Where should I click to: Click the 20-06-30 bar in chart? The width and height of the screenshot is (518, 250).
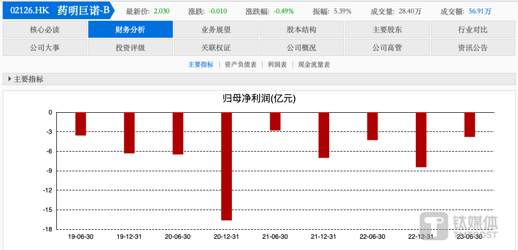click(178, 134)
